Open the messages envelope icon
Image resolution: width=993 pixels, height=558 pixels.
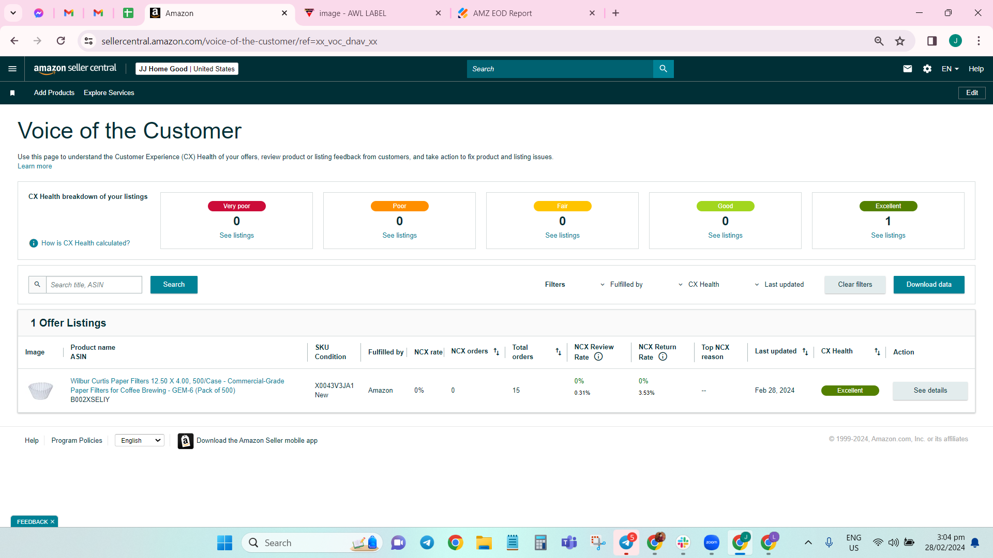907,69
